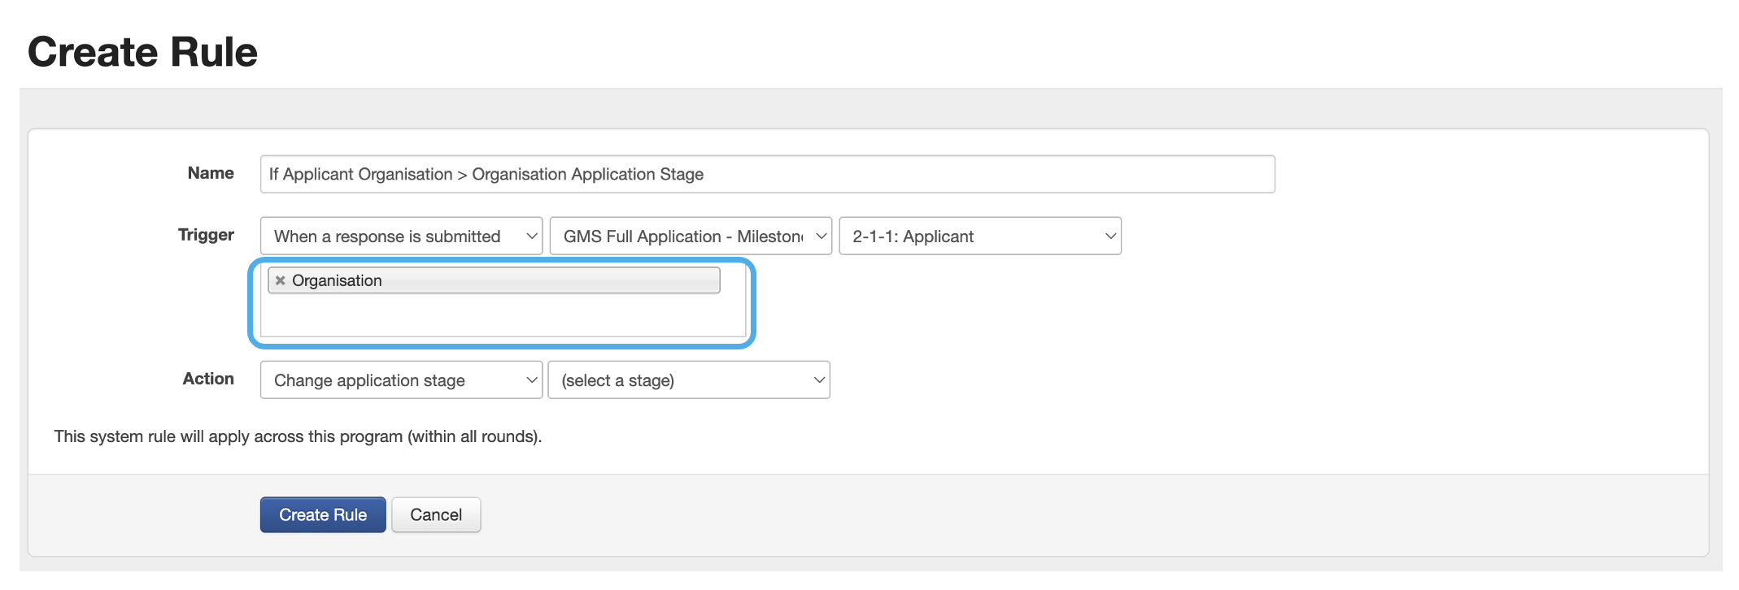Click the chevron arrow of the 2-1-1: Applicant dropdown
This screenshot has height=590, width=1739.
(x=1109, y=236)
